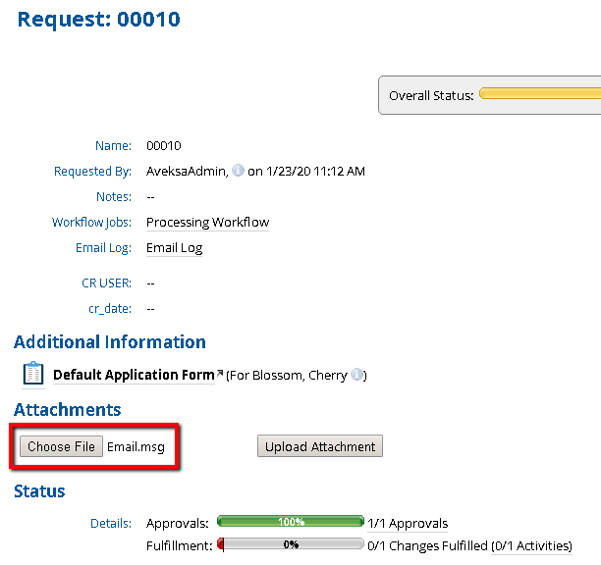Image resolution: width=601 pixels, height=565 pixels.
Task: Click the green Approvals 100% progress bar
Action: [x=290, y=523]
